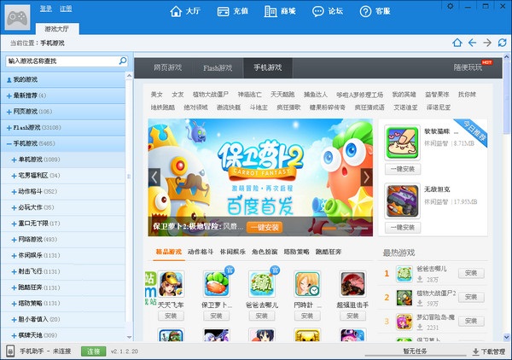Install 软软猫咪 with 一键安装
This screenshot has height=360, width=512.
pos(403,169)
